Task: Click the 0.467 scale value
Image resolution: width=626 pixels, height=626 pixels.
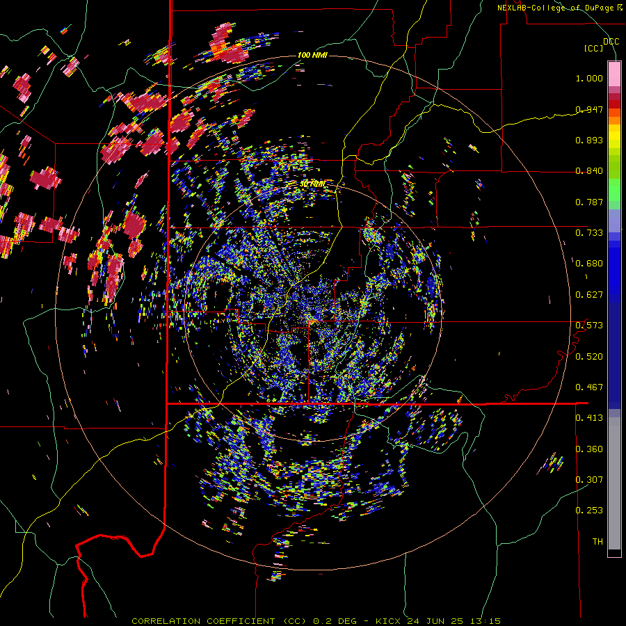Action: pyautogui.click(x=589, y=387)
